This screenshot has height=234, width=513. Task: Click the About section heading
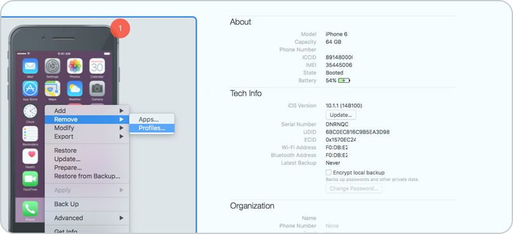click(240, 22)
